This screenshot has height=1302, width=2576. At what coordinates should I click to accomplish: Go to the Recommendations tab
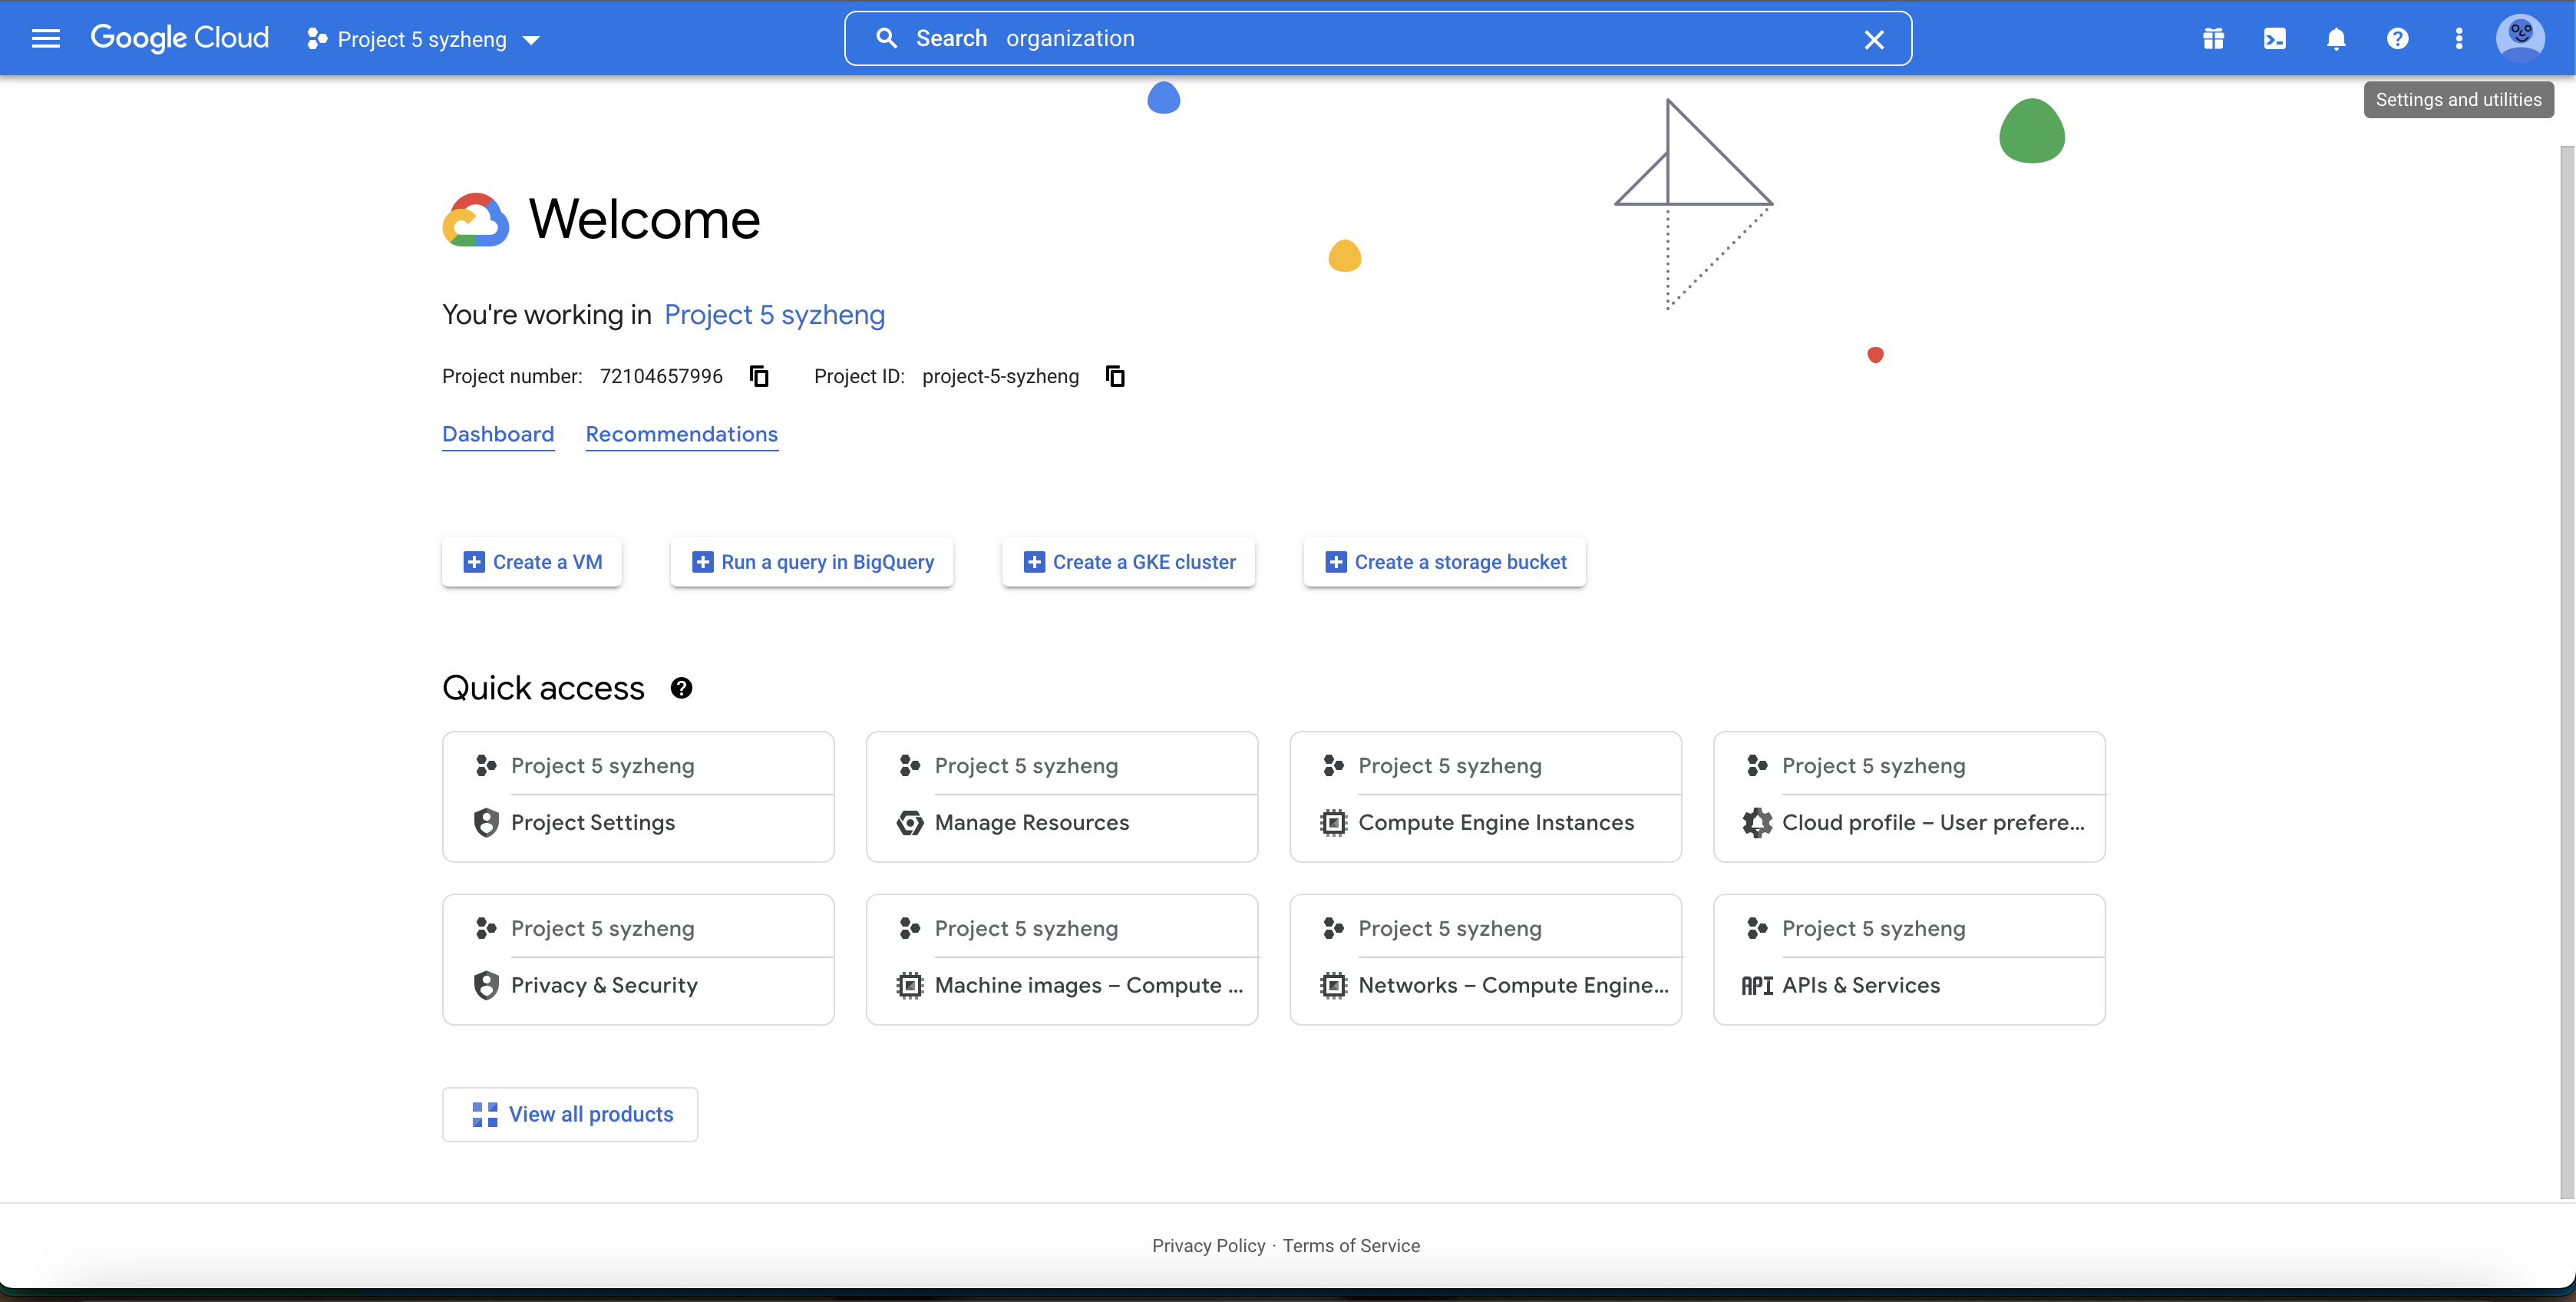682,434
